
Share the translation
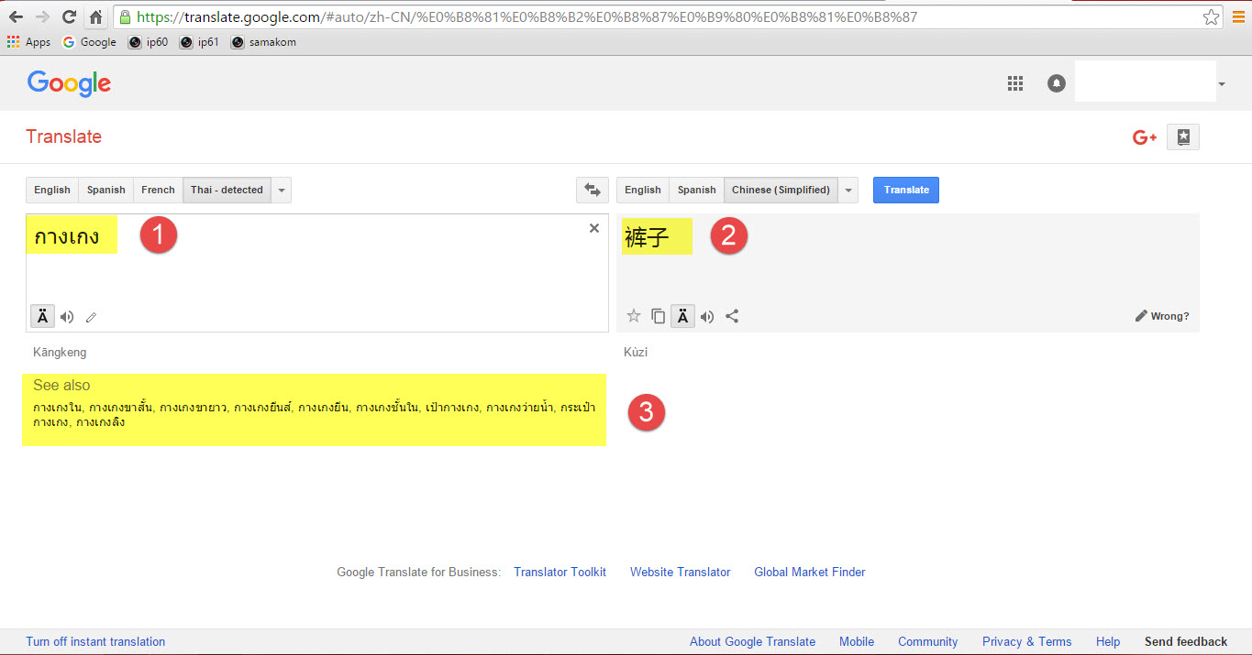(732, 316)
